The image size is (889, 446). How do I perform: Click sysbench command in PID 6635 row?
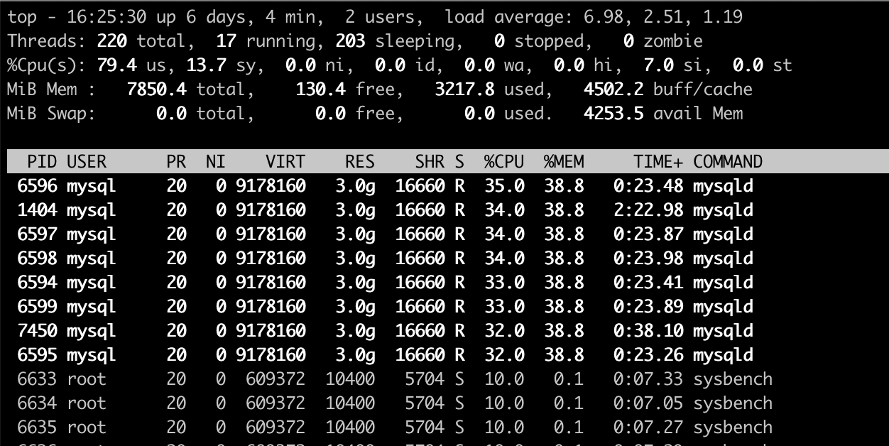coord(733,428)
